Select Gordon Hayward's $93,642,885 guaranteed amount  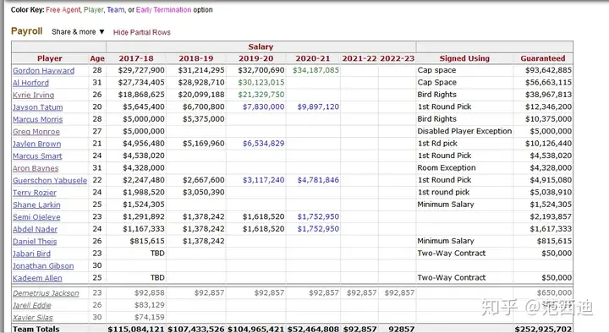click(548, 70)
